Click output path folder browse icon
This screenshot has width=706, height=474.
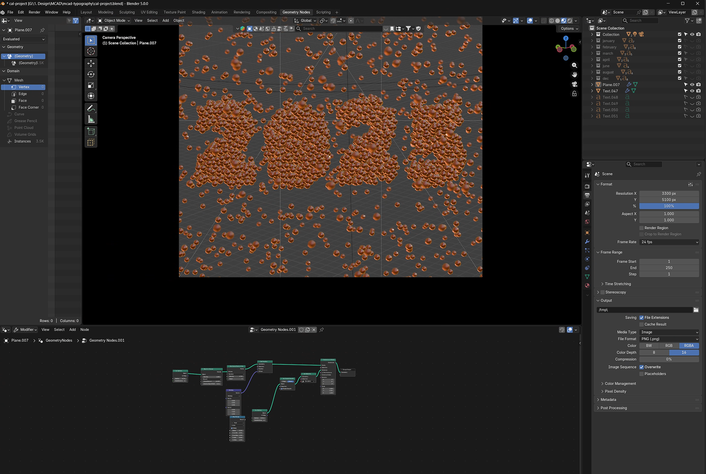[696, 310]
